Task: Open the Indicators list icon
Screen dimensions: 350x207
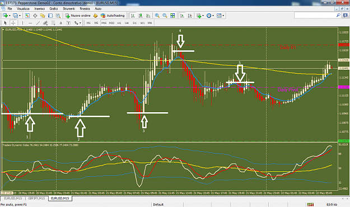Action: point(199,16)
